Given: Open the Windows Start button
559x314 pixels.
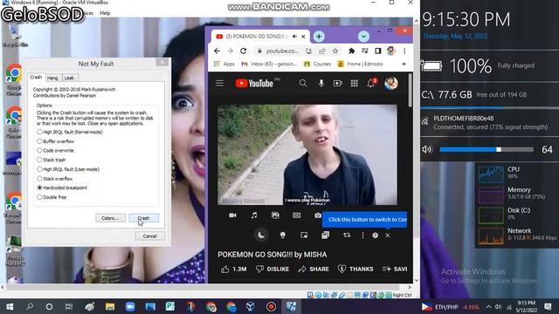Looking at the screenshot, I should (10, 306).
